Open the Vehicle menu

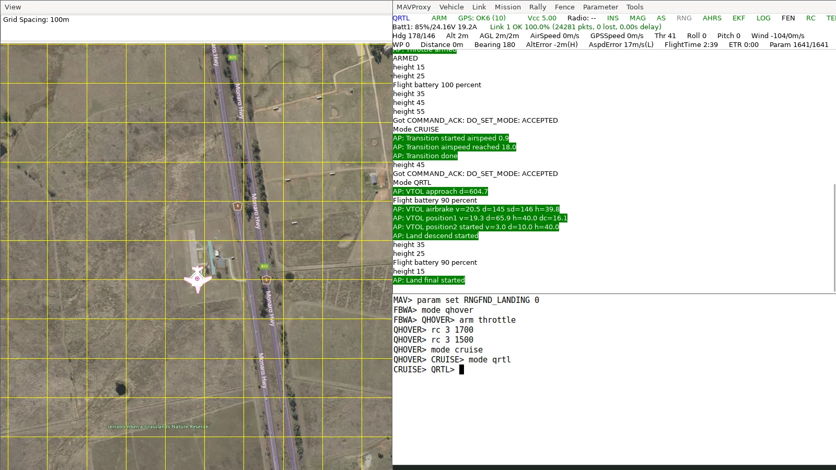pos(451,7)
